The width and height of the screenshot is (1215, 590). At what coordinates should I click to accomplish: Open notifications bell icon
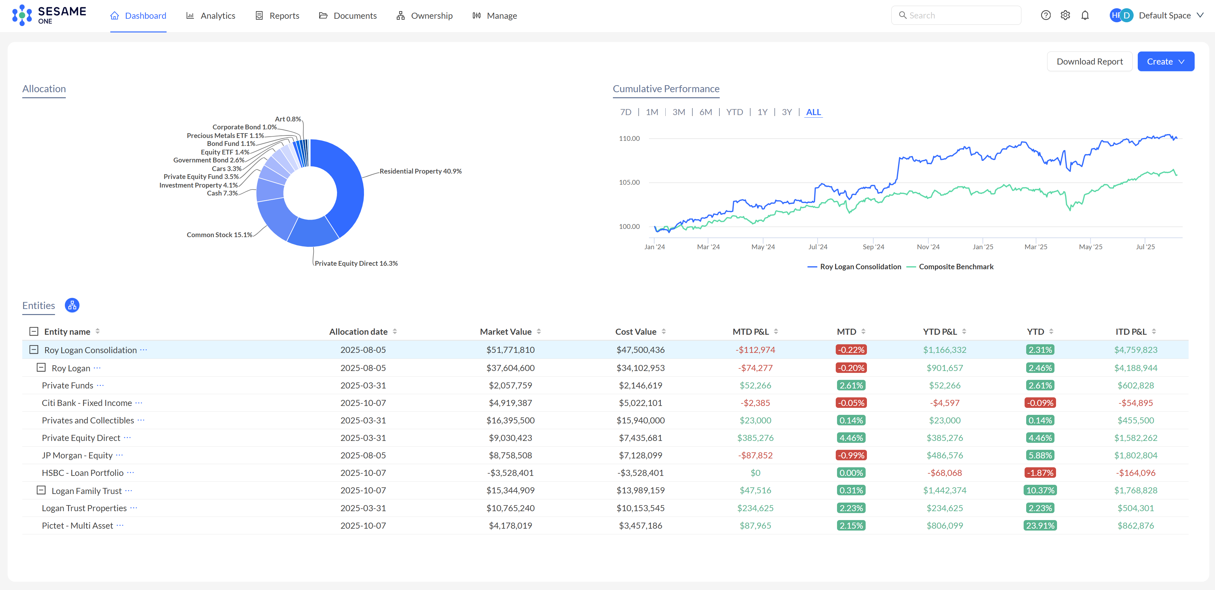point(1085,16)
